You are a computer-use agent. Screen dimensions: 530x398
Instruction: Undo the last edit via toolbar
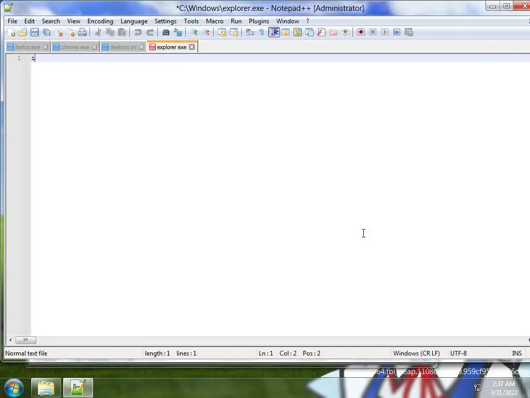pyautogui.click(x=138, y=33)
